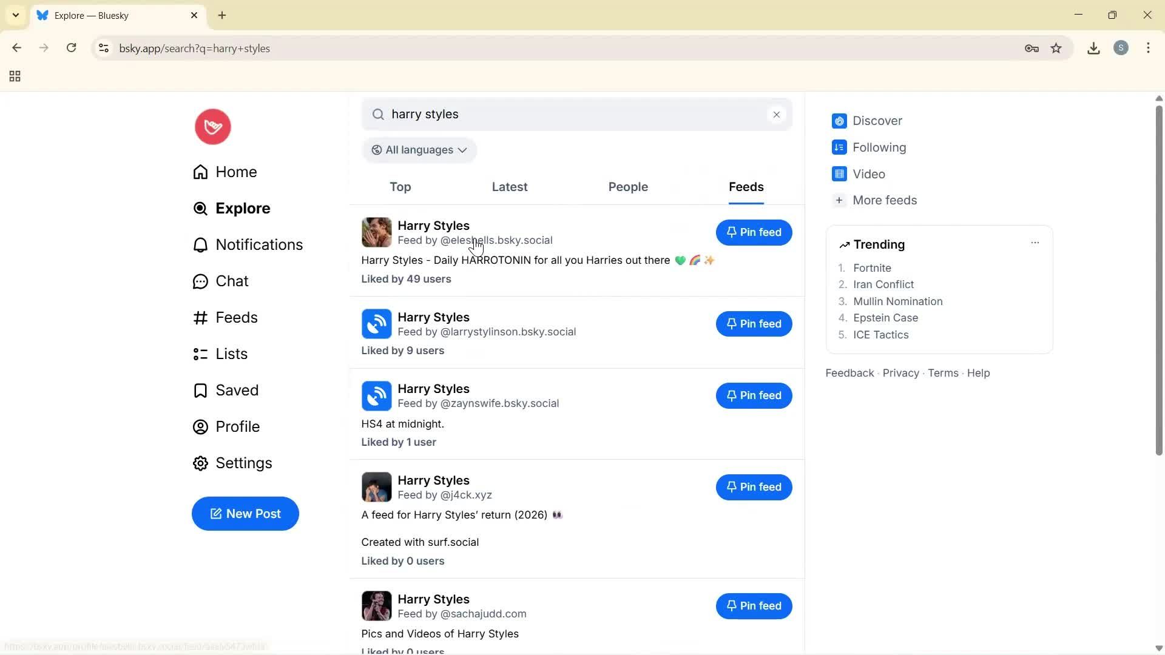Open the Bluesky Settings page
Screen dimensions: 1165x655
243,463
